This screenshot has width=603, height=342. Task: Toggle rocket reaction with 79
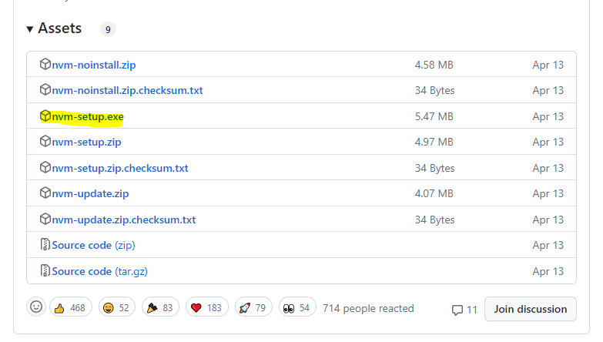[253, 307]
